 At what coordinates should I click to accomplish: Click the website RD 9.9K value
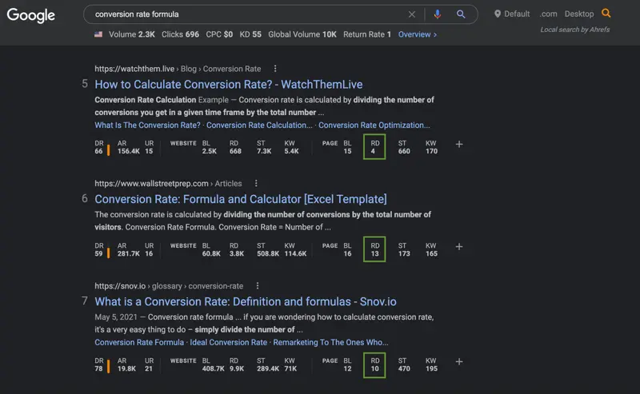point(237,368)
